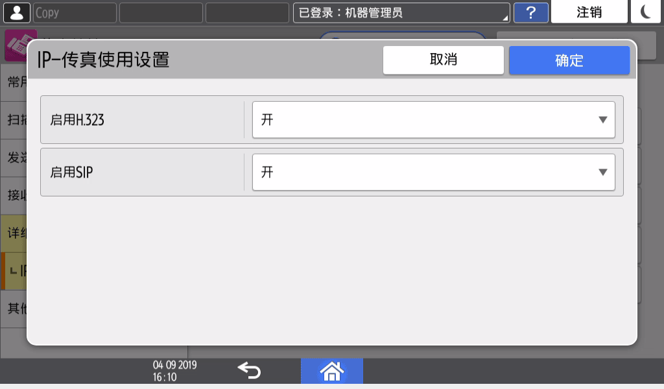Image resolution: width=664 pixels, height=389 pixels.
Task: Go back using the return arrow icon
Action: [249, 371]
